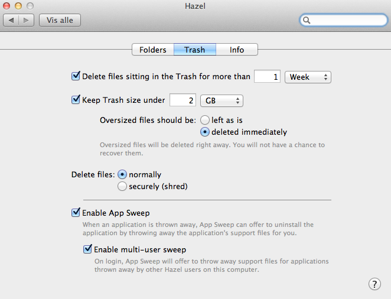
Task: Switch to the Folders tab
Action: [x=153, y=50]
